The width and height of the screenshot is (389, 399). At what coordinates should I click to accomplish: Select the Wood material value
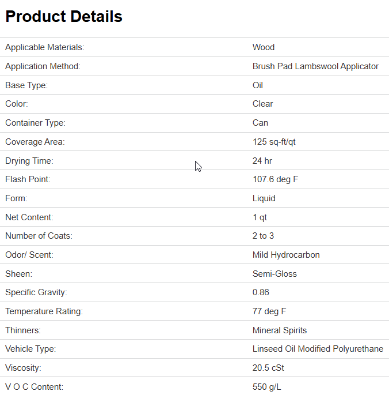(264, 47)
